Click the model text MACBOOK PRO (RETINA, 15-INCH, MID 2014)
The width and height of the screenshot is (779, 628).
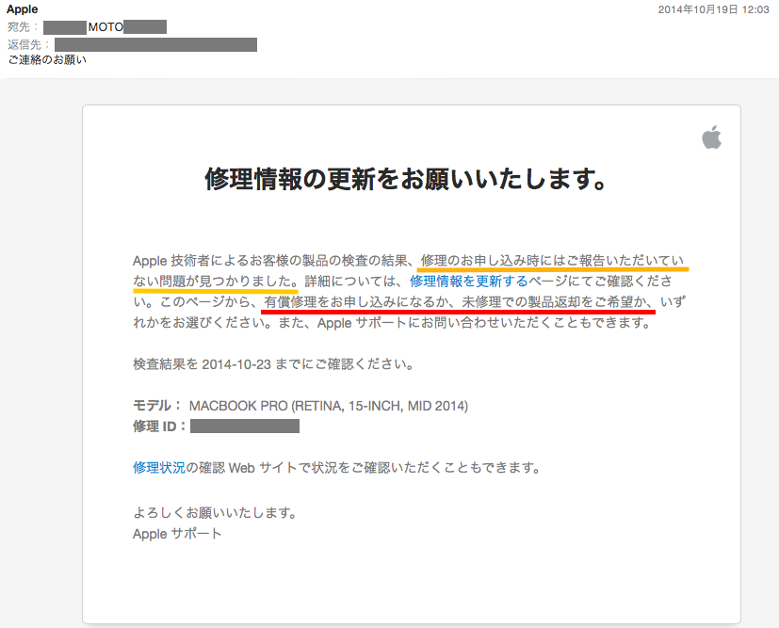(x=329, y=406)
